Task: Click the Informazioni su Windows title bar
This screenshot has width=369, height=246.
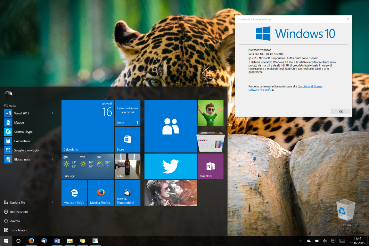Action: (290, 19)
